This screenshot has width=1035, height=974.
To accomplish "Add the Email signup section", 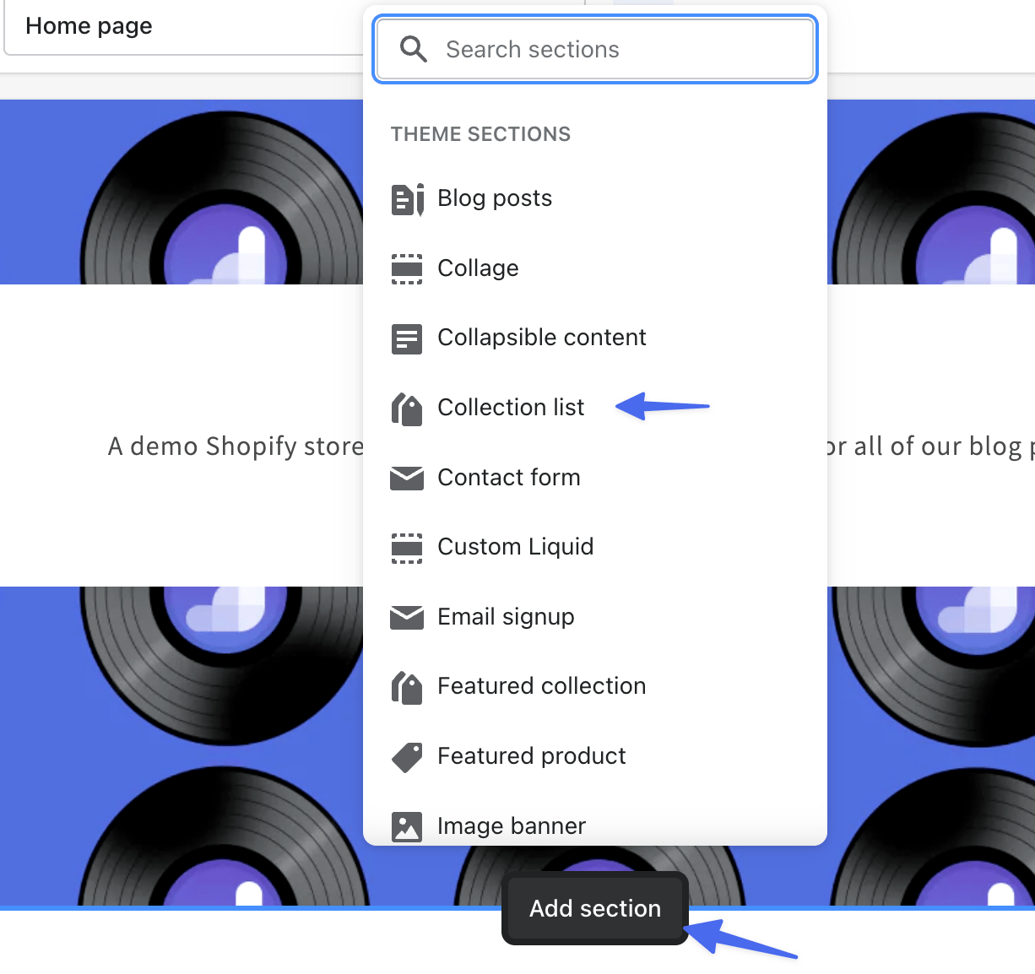I will point(506,617).
